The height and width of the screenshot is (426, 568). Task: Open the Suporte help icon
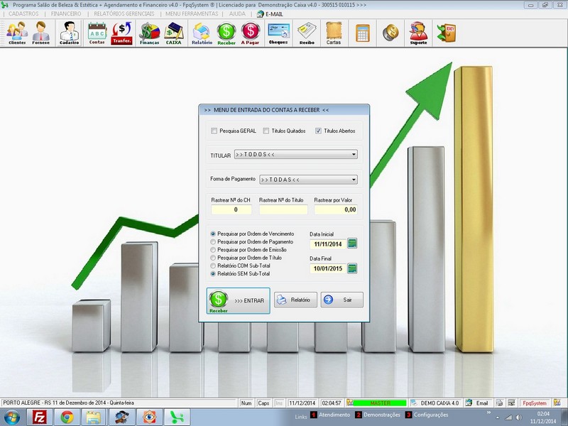[x=418, y=33]
